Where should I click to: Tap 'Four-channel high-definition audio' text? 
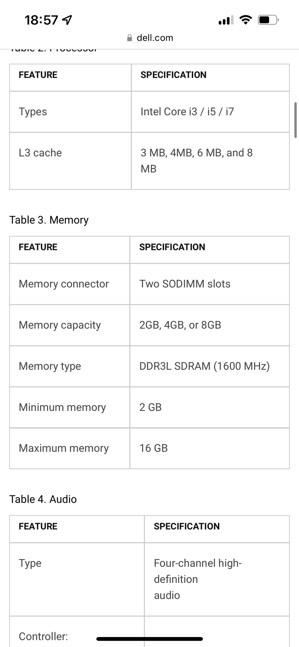pos(198,579)
